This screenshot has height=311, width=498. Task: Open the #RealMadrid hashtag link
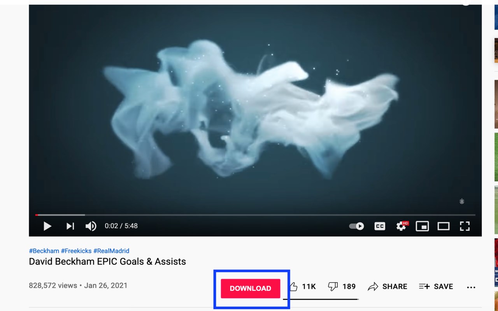pyautogui.click(x=111, y=251)
